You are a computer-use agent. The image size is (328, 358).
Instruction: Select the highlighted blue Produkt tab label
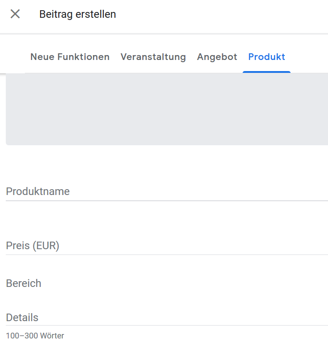pos(266,57)
